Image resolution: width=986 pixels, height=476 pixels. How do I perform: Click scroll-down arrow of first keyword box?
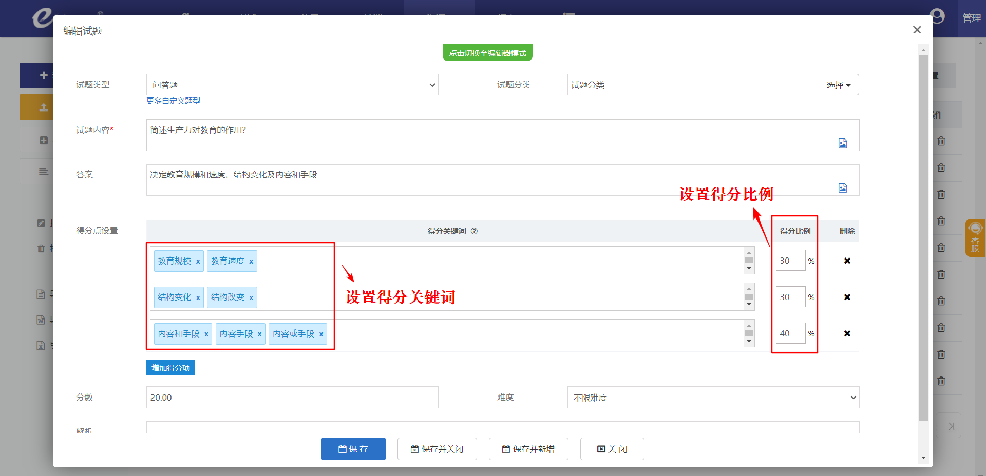pyautogui.click(x=749, y=268)
